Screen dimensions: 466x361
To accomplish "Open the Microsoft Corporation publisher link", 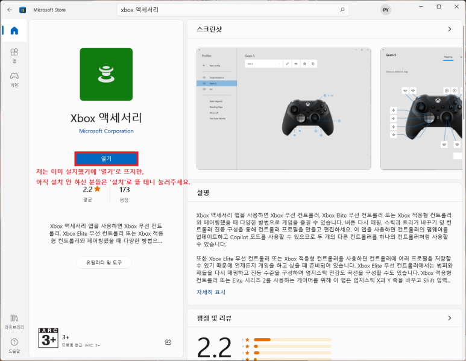I will [106, 131].
